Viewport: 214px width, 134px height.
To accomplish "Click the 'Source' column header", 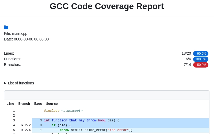I will click(52, 104).
